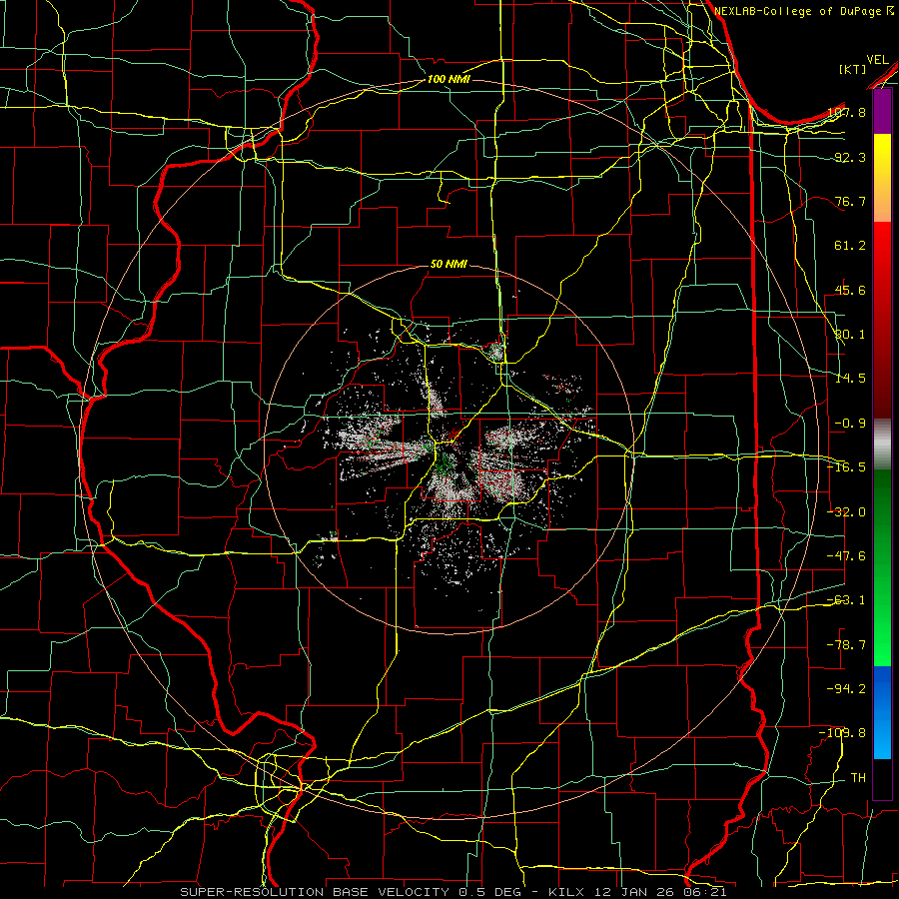Click the -63.1 legend value

click(846, 600)
